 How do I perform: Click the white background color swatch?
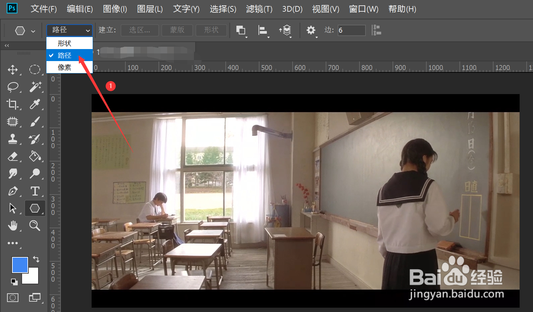click(x=33, y=278)
